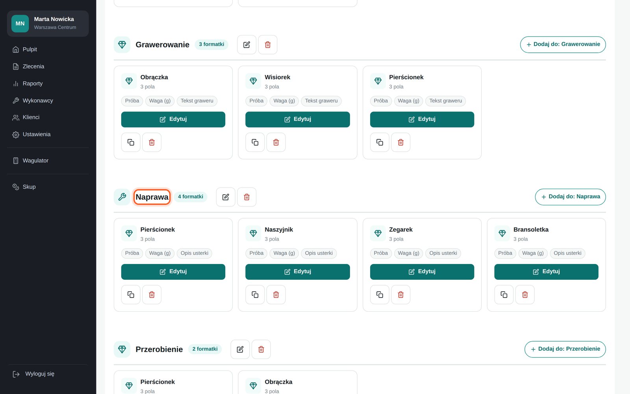Duplicate the Zegarek template
The width and height of the screenshot is (630, 394).
(380, 295)
